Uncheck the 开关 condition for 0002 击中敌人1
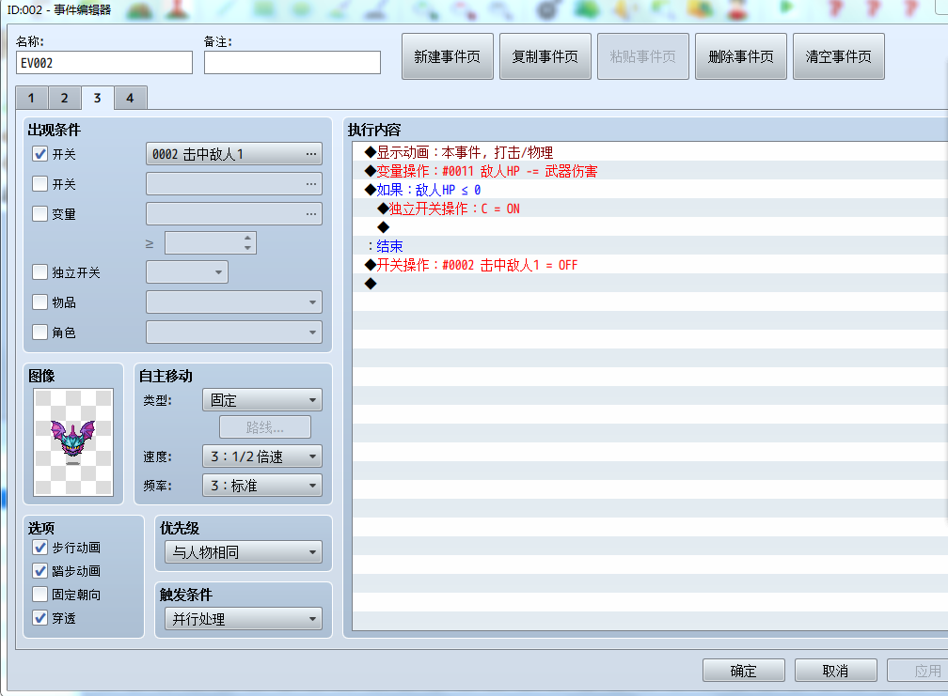The image size is (948, 696). point(39,154)
